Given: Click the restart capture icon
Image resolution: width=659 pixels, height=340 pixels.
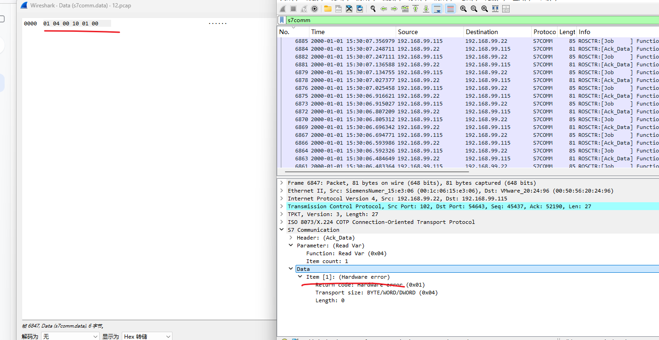Looking at the screenshot, I should point(304,9).
